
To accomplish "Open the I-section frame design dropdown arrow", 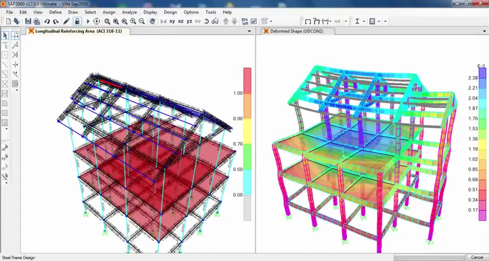I will [x=363, y=22].
